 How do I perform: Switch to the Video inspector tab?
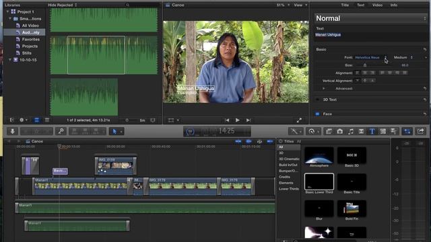377,5
